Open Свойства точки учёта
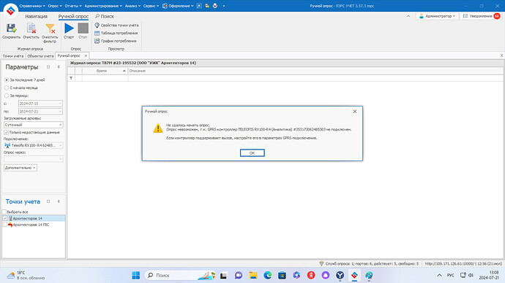Screen dimensions: 505x283 pos(116,25)
